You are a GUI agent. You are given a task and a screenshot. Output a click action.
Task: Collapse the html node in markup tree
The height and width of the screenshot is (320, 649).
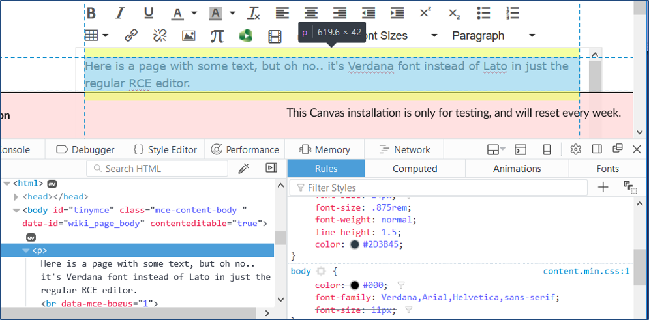(7, 183)
